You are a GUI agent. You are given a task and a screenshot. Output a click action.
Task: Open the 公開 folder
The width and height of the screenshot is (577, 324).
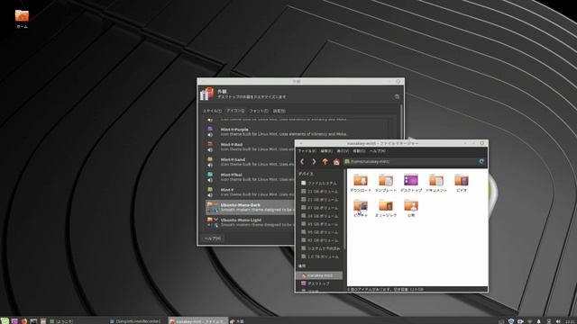click(411, 208)
